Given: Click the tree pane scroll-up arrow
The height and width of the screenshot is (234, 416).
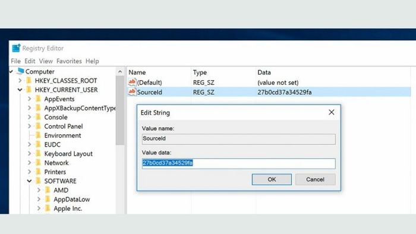Looking at the screenshot, I should tap(120, 72).
